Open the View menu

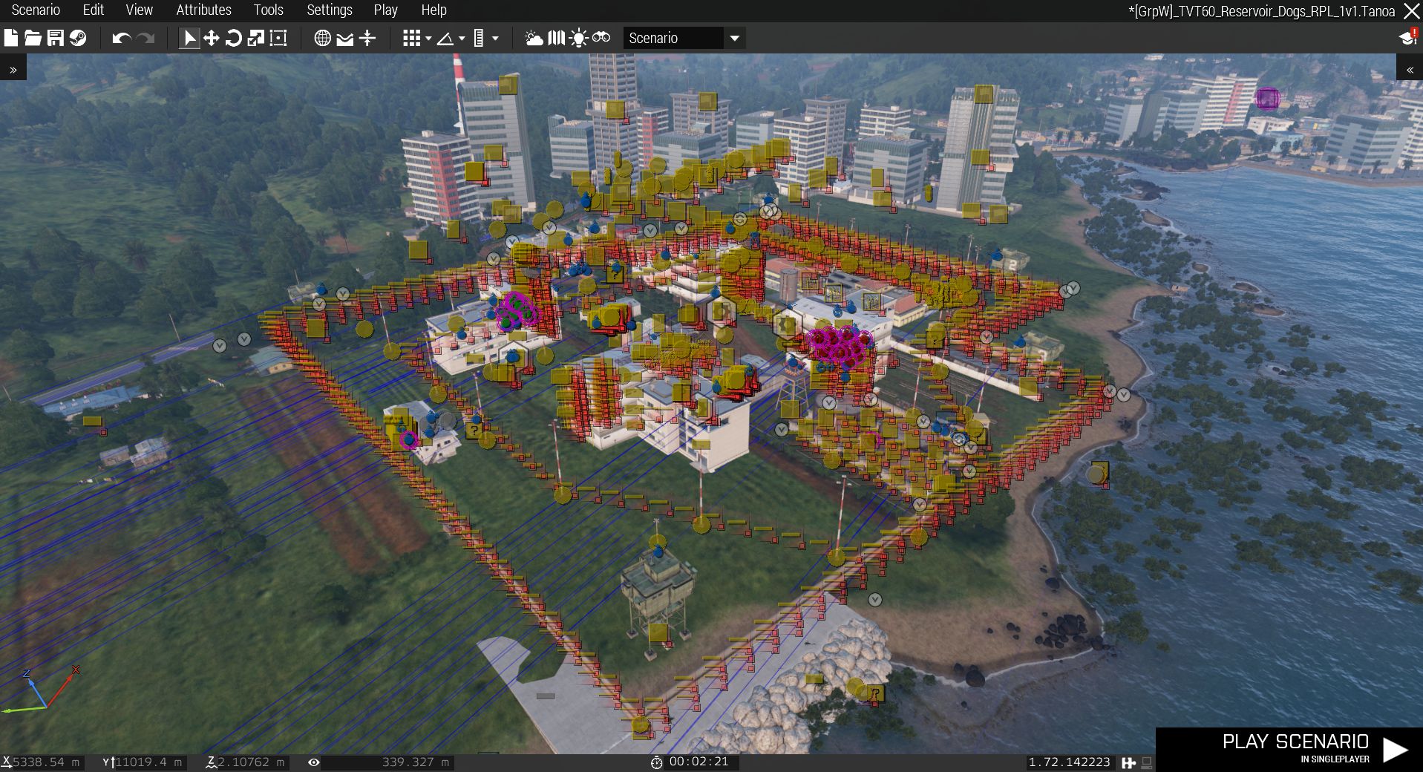tap(140, 10)
